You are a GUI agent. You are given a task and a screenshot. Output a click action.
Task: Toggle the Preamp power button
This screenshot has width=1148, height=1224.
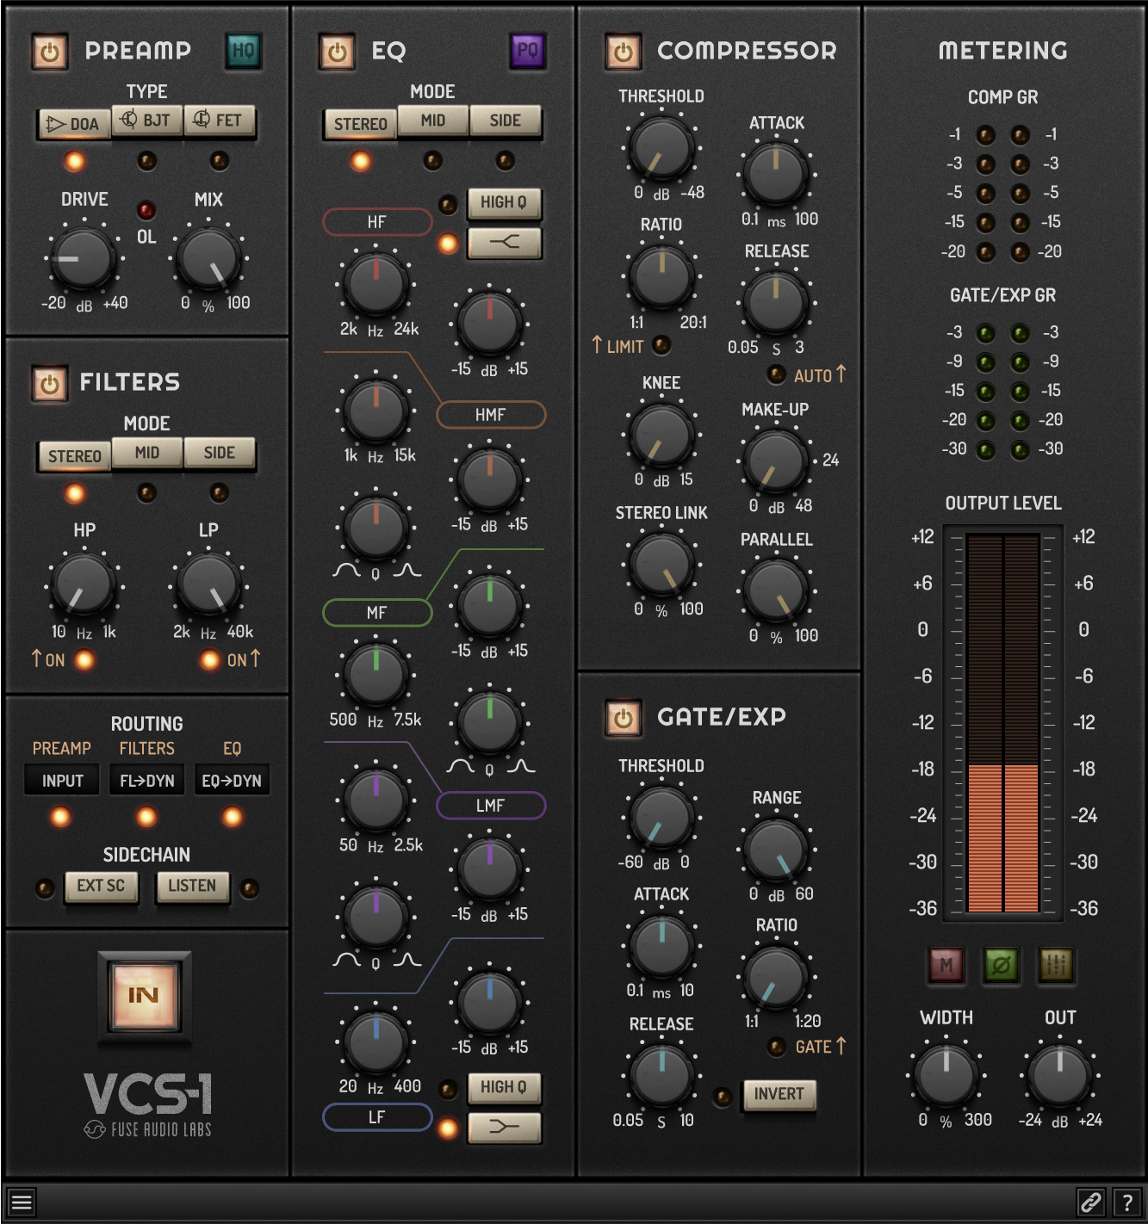click(50, 52)
